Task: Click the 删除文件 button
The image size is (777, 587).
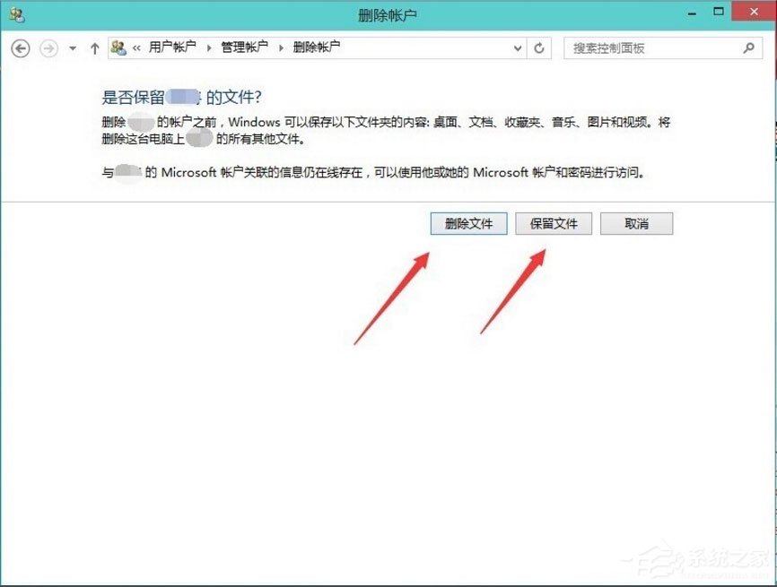Action: [468, 223]
